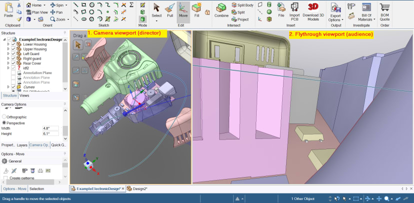Select the Circle sketch tool
Viewport: 414px width, 203px height.
coord(91,5)
